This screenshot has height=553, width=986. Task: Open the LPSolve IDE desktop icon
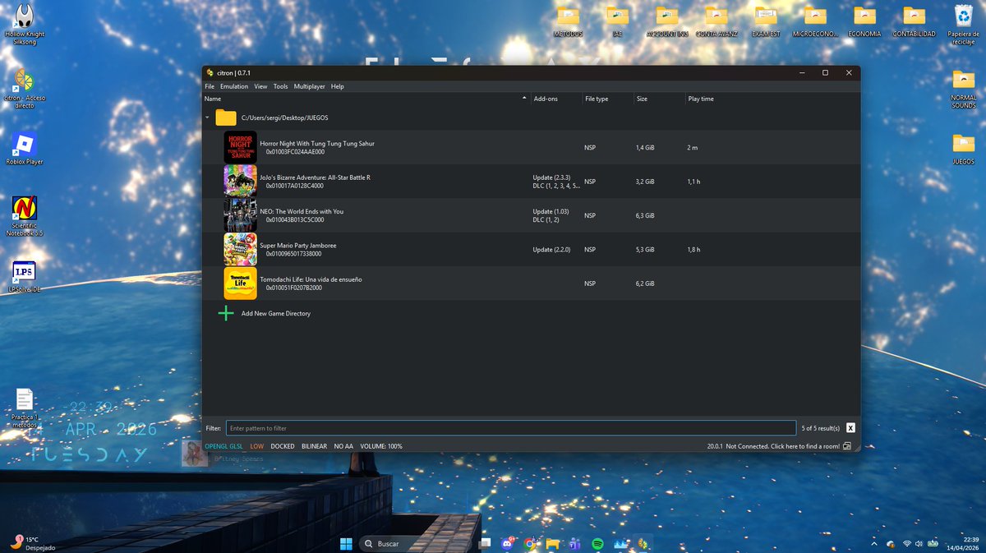[x=25, y=277]
